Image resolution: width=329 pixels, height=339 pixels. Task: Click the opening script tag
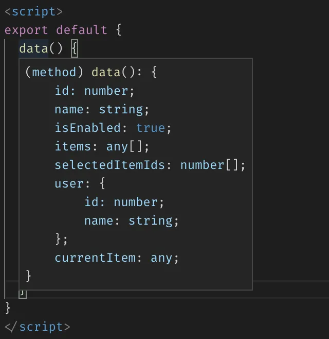pyautogui.click(x=34, y=11)
